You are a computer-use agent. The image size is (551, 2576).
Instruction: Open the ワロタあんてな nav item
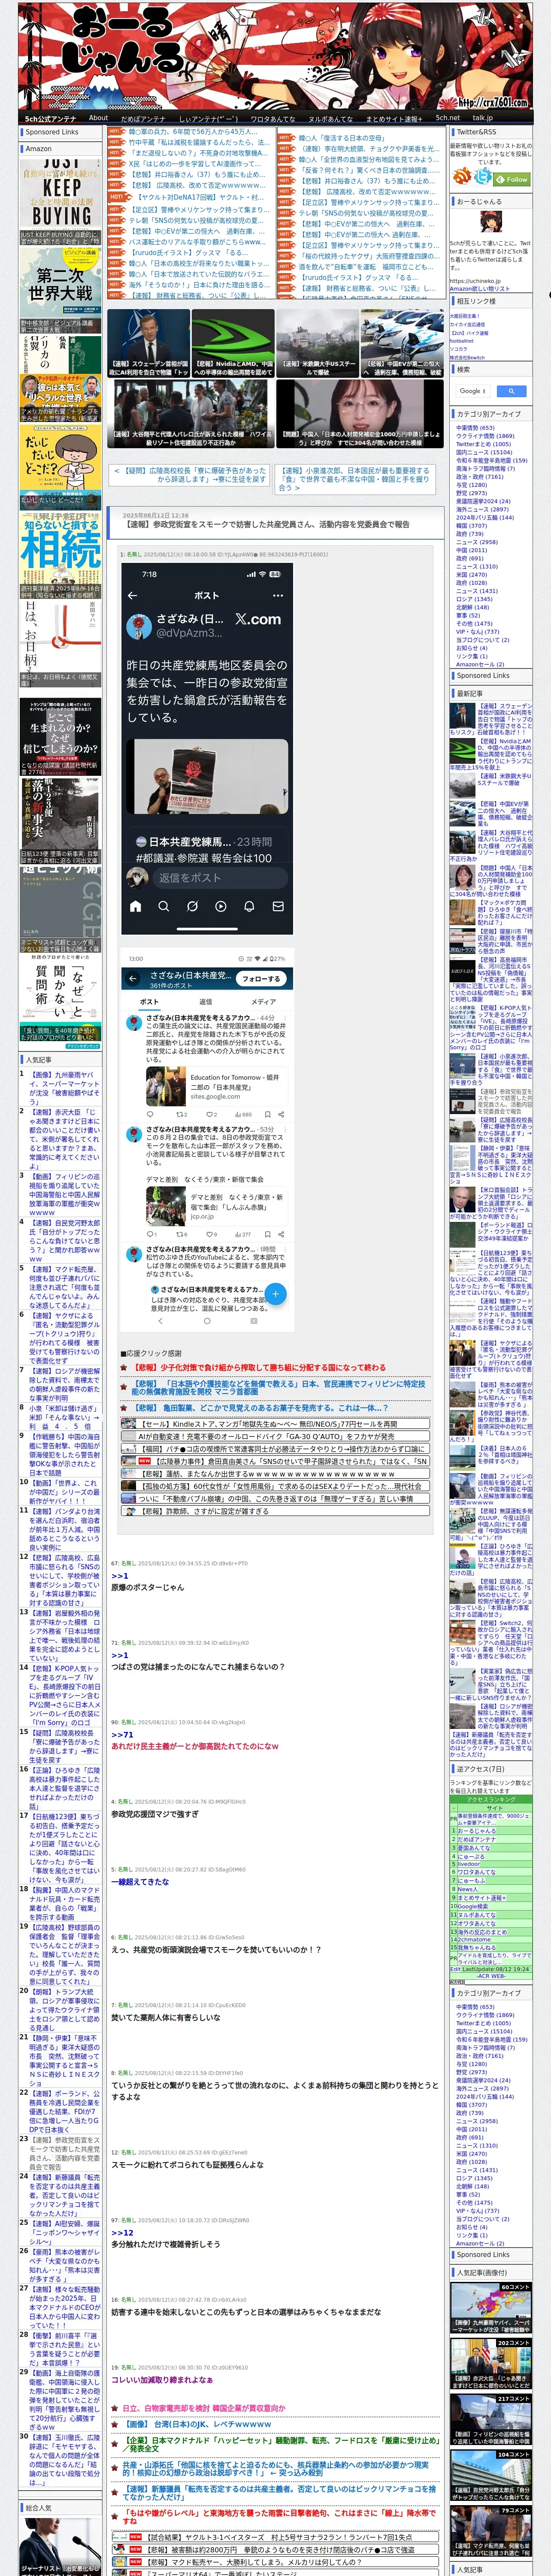[x=272, y=118]
